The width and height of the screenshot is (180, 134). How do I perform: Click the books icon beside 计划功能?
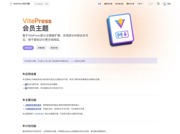point(24,126)
